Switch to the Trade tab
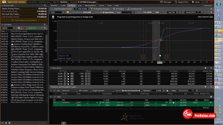Image resolution: width=223 pixels, height=125 pixels. [x=63, y=6]
